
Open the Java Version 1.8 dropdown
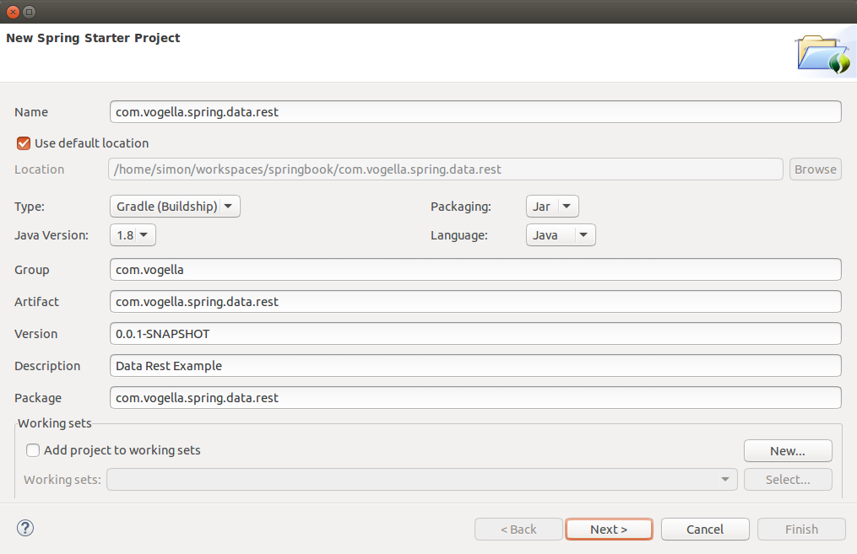point(133,235)
